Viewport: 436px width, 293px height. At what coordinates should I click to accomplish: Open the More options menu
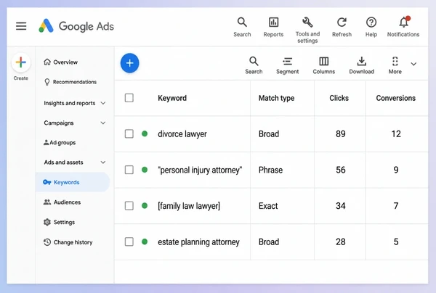click(395, 65)
